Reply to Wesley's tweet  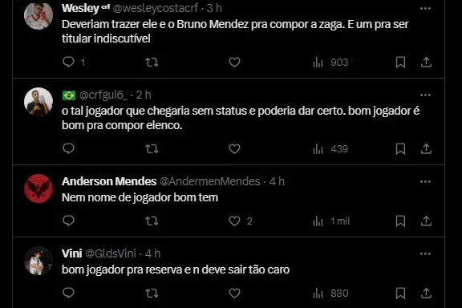point(68,63)
